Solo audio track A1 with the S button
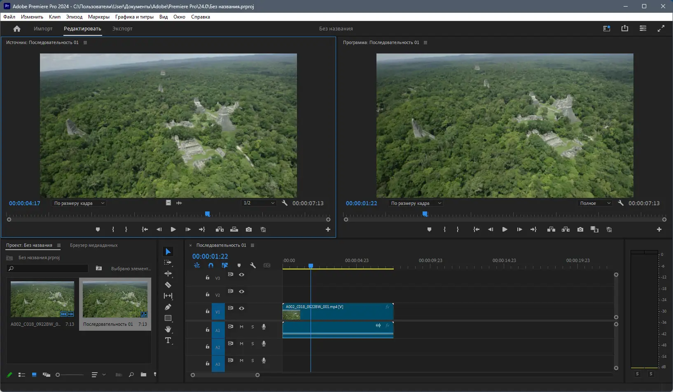 tap(252, 327)
